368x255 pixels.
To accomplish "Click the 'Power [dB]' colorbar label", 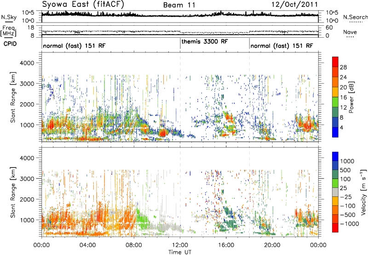I will [351, 97].
